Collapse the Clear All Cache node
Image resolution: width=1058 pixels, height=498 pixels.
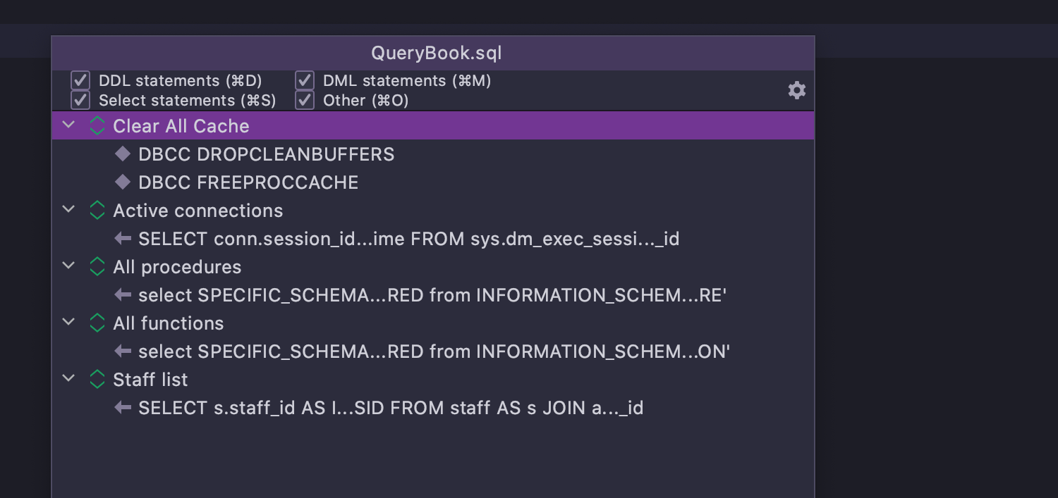[68, 125]
